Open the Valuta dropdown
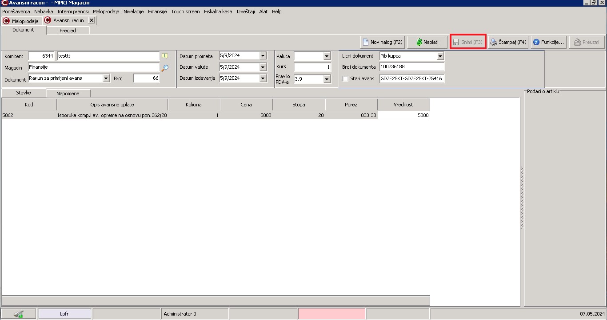 pyautogui.click(x=327, y=56)
